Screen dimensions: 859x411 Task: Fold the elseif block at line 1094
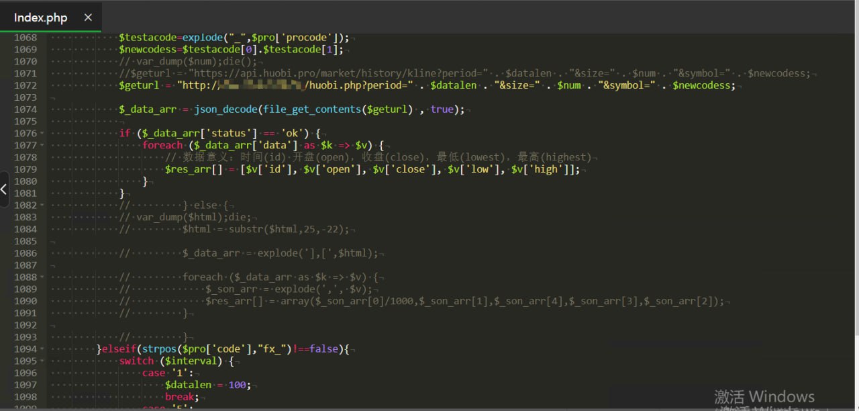(x=42, y=349)
